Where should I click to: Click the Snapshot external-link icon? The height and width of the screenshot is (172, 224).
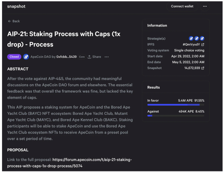pyautogui.click(x=202, y=68)
